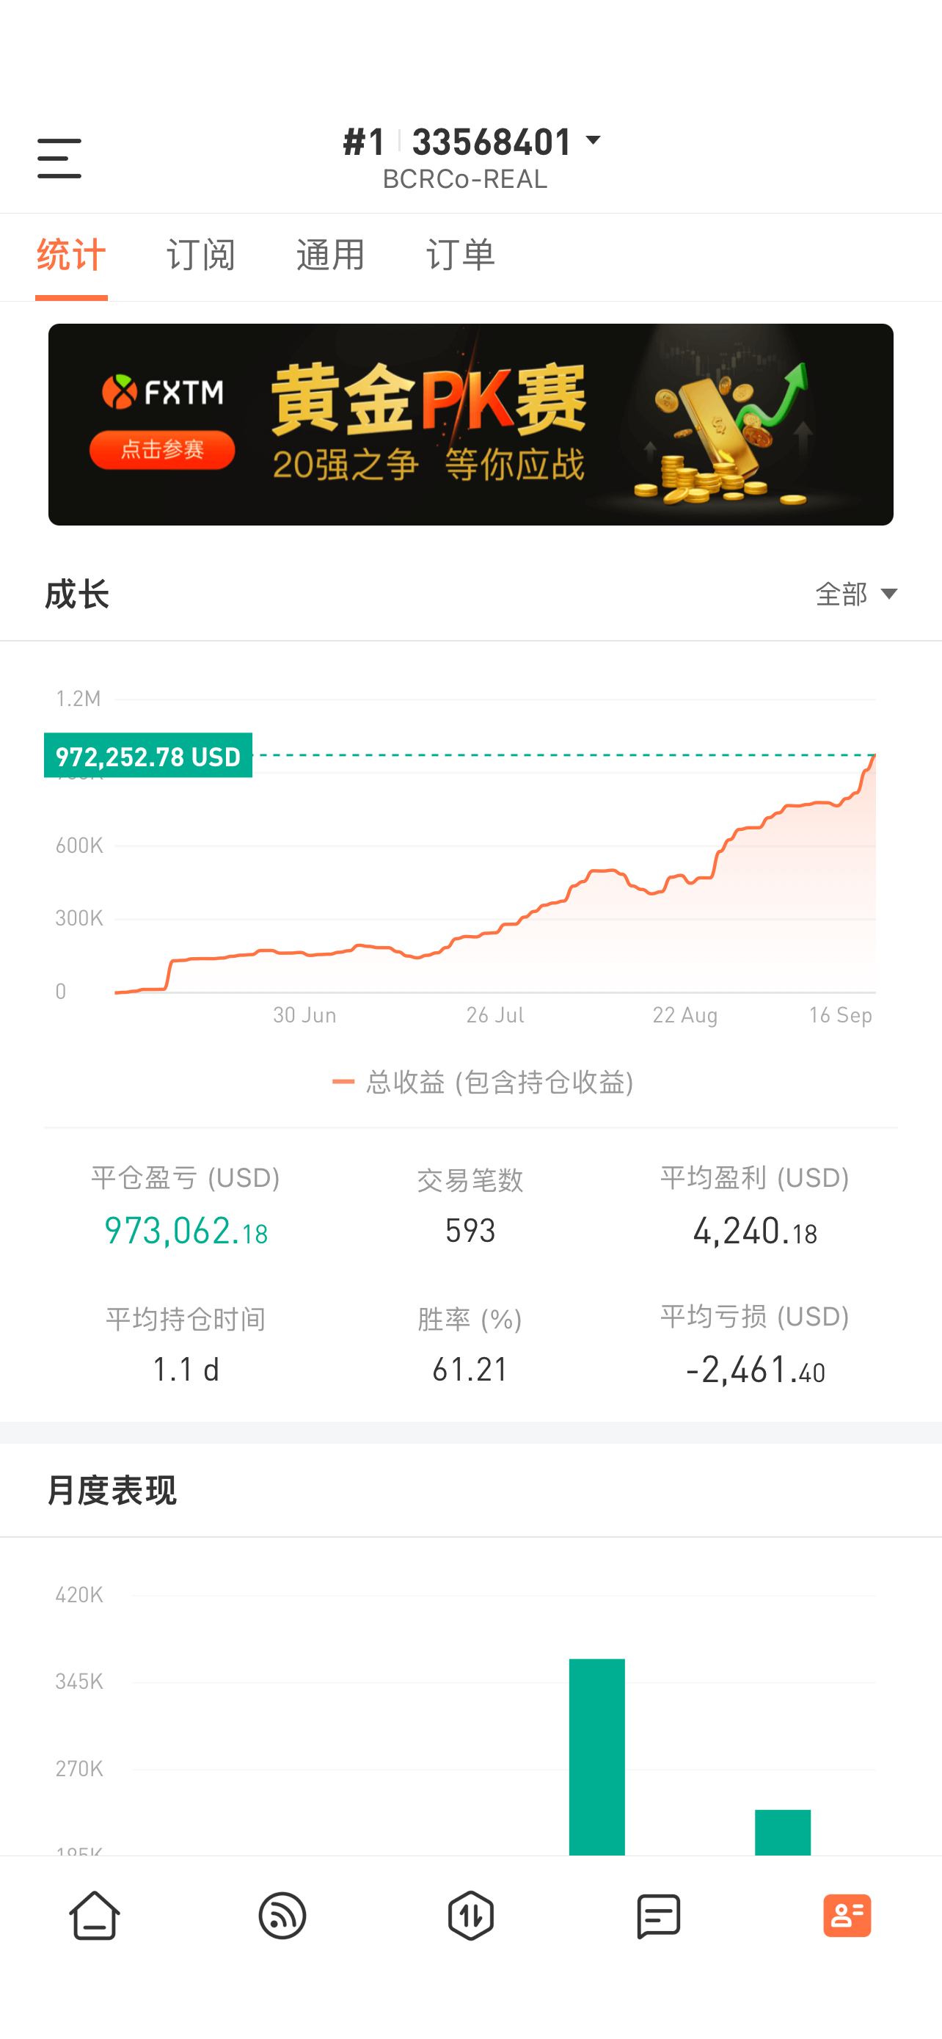Image resolution: width=942 pixels, height=2039 pixels.
Task: Tap the 平仓盈亏 973,062.18 value
Action: (186, 1231)
